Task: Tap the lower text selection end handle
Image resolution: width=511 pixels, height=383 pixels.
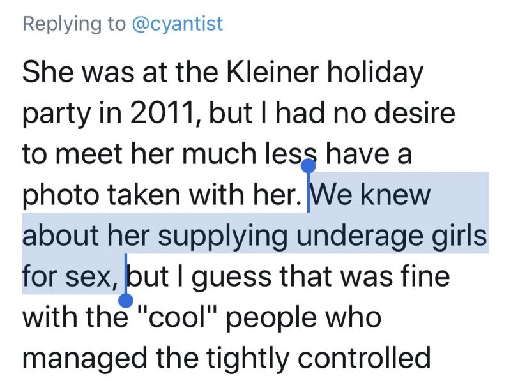Action: pos(125,298)
